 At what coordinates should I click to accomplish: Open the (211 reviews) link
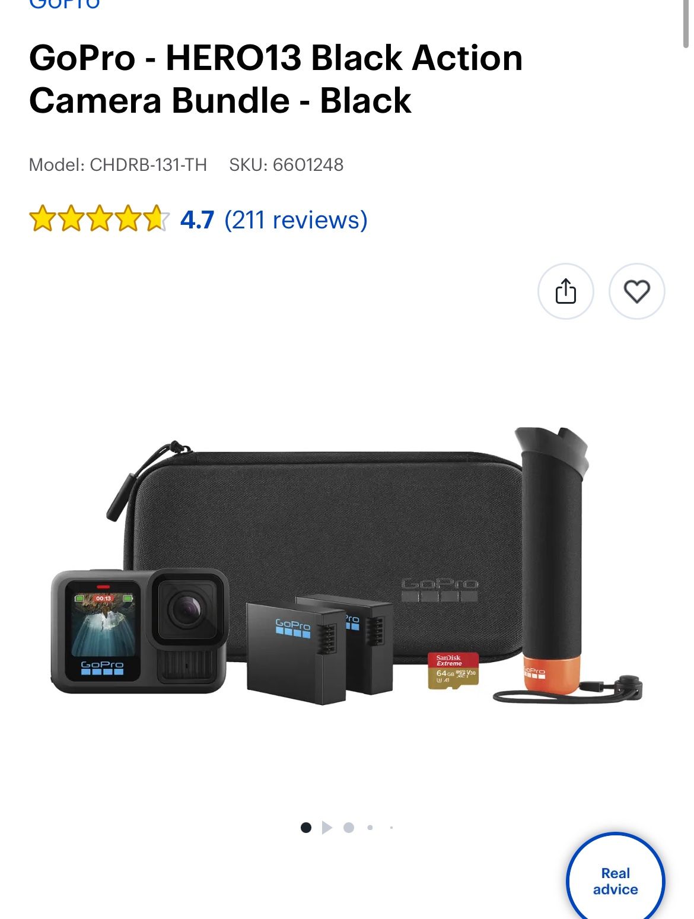coord(296,220)
